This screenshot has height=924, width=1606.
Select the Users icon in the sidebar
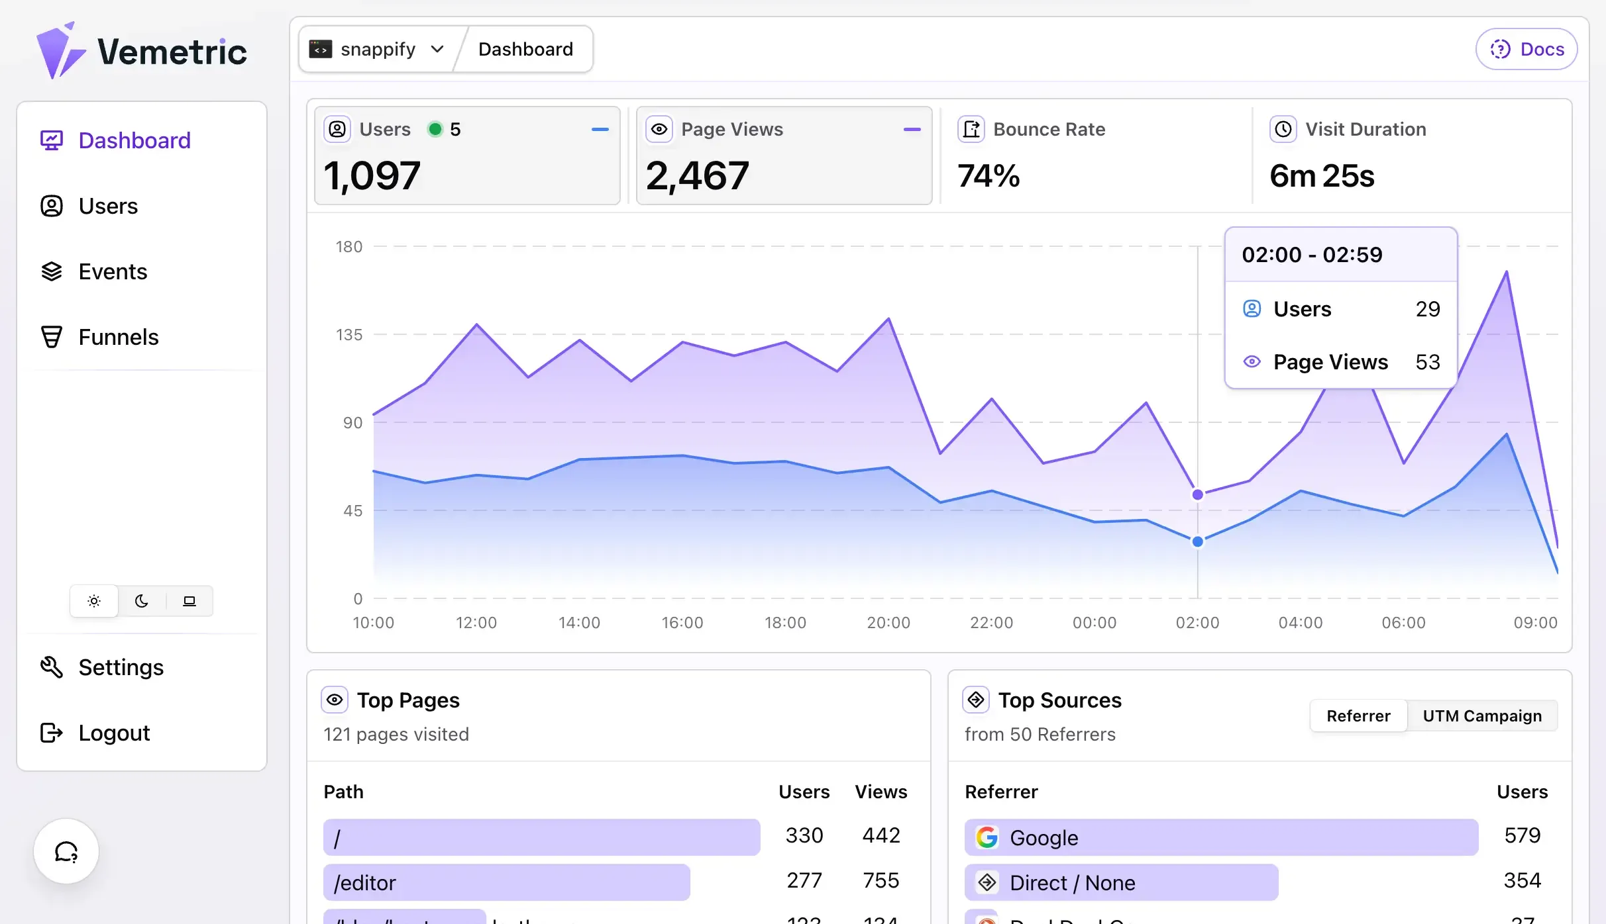51,206
